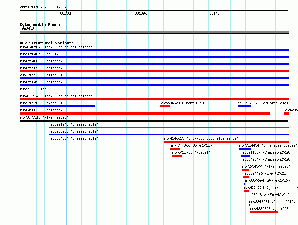
Task: Click the 88139k ruler position label
Action: pos(141,13)
